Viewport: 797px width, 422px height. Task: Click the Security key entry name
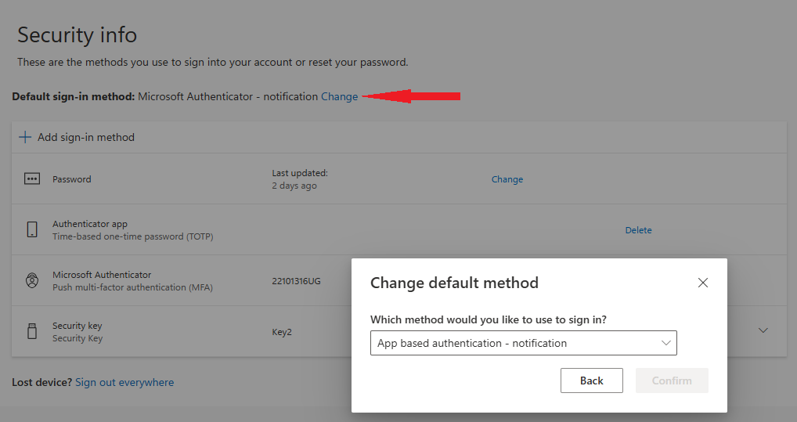point(78,326)
